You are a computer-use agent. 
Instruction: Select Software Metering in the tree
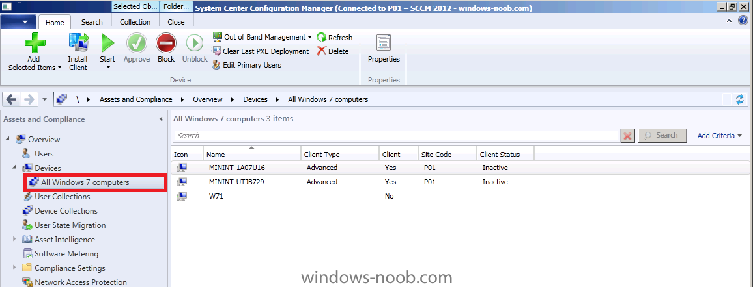(x=66, y=254)
